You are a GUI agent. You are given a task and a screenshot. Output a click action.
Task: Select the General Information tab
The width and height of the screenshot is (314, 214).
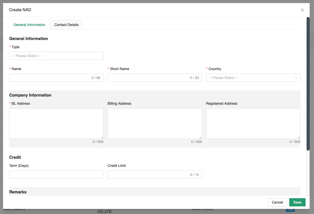tap(29, 25)
